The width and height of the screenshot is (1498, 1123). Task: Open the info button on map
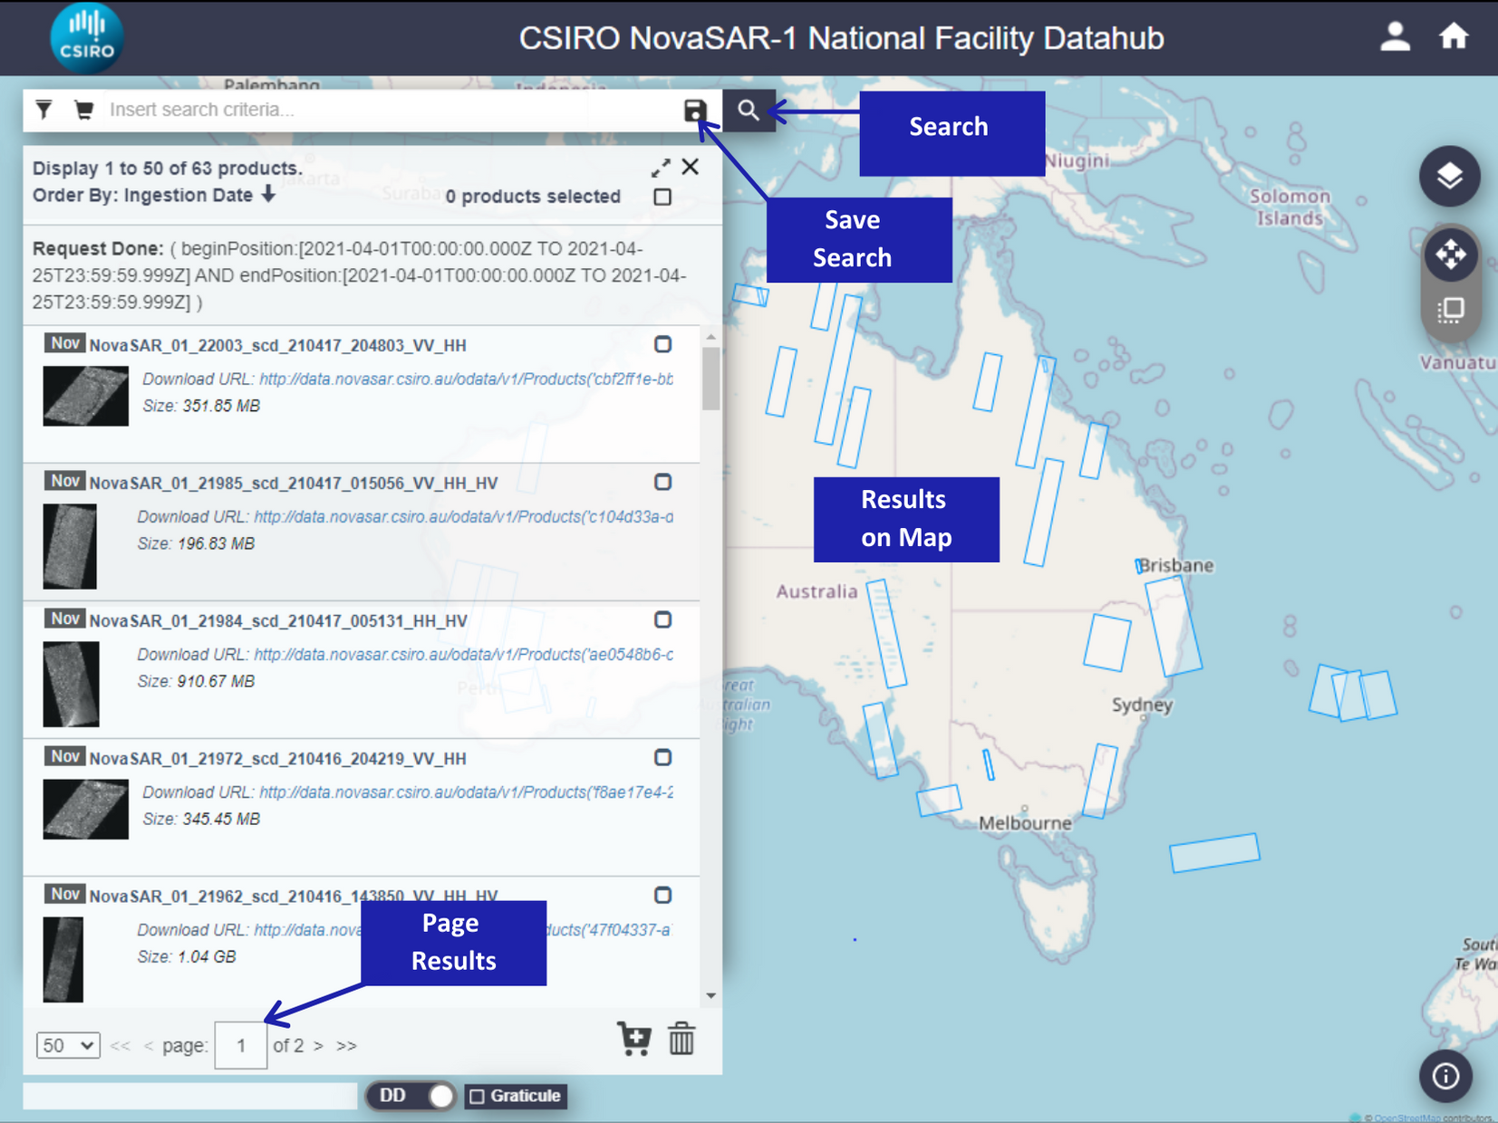(x=1445, y=1076)
